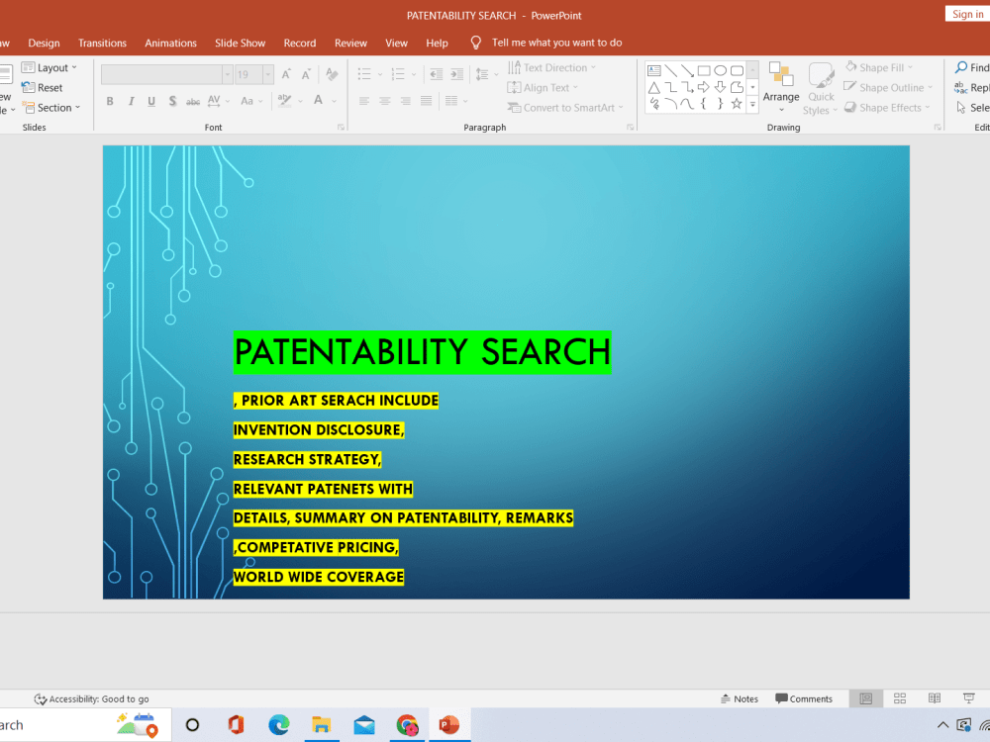Select the star shape
This screenshot has height=742, width=990.
tap(737, 104)
